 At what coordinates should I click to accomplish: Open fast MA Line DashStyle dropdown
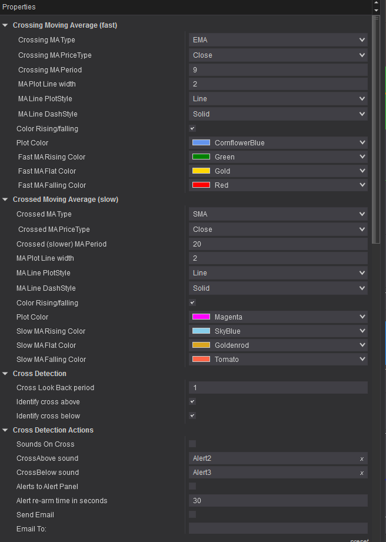278,114
